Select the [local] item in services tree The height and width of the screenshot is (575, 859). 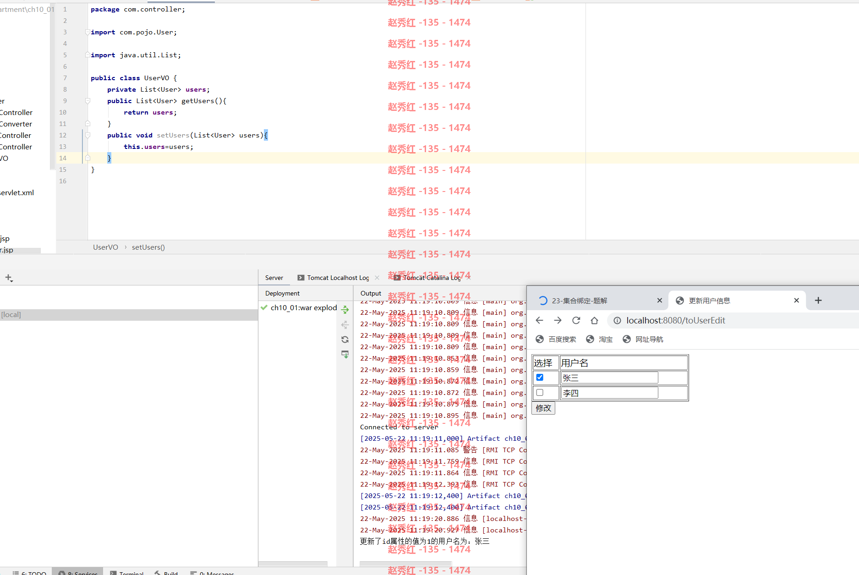click(129, 315)
